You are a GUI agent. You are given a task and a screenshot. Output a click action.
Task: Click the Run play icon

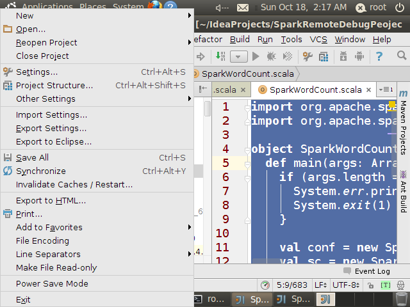tap(256, 56)
